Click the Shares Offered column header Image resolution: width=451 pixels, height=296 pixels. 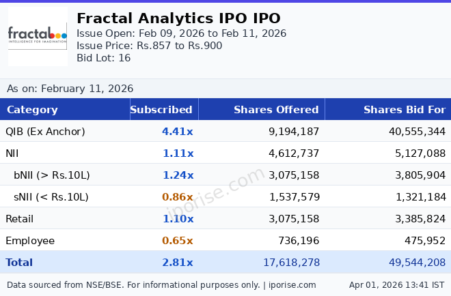(276, 110)
